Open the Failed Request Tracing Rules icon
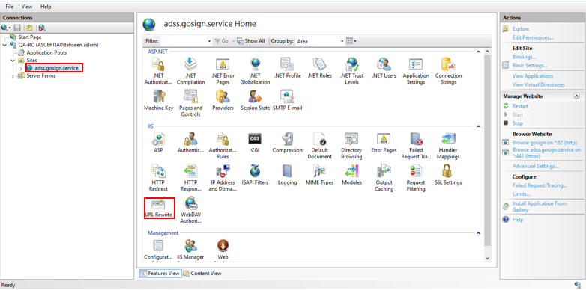Image resolution: width=586 pixels, height=290 pixels. pyautogui.click(x=416, y=146)
